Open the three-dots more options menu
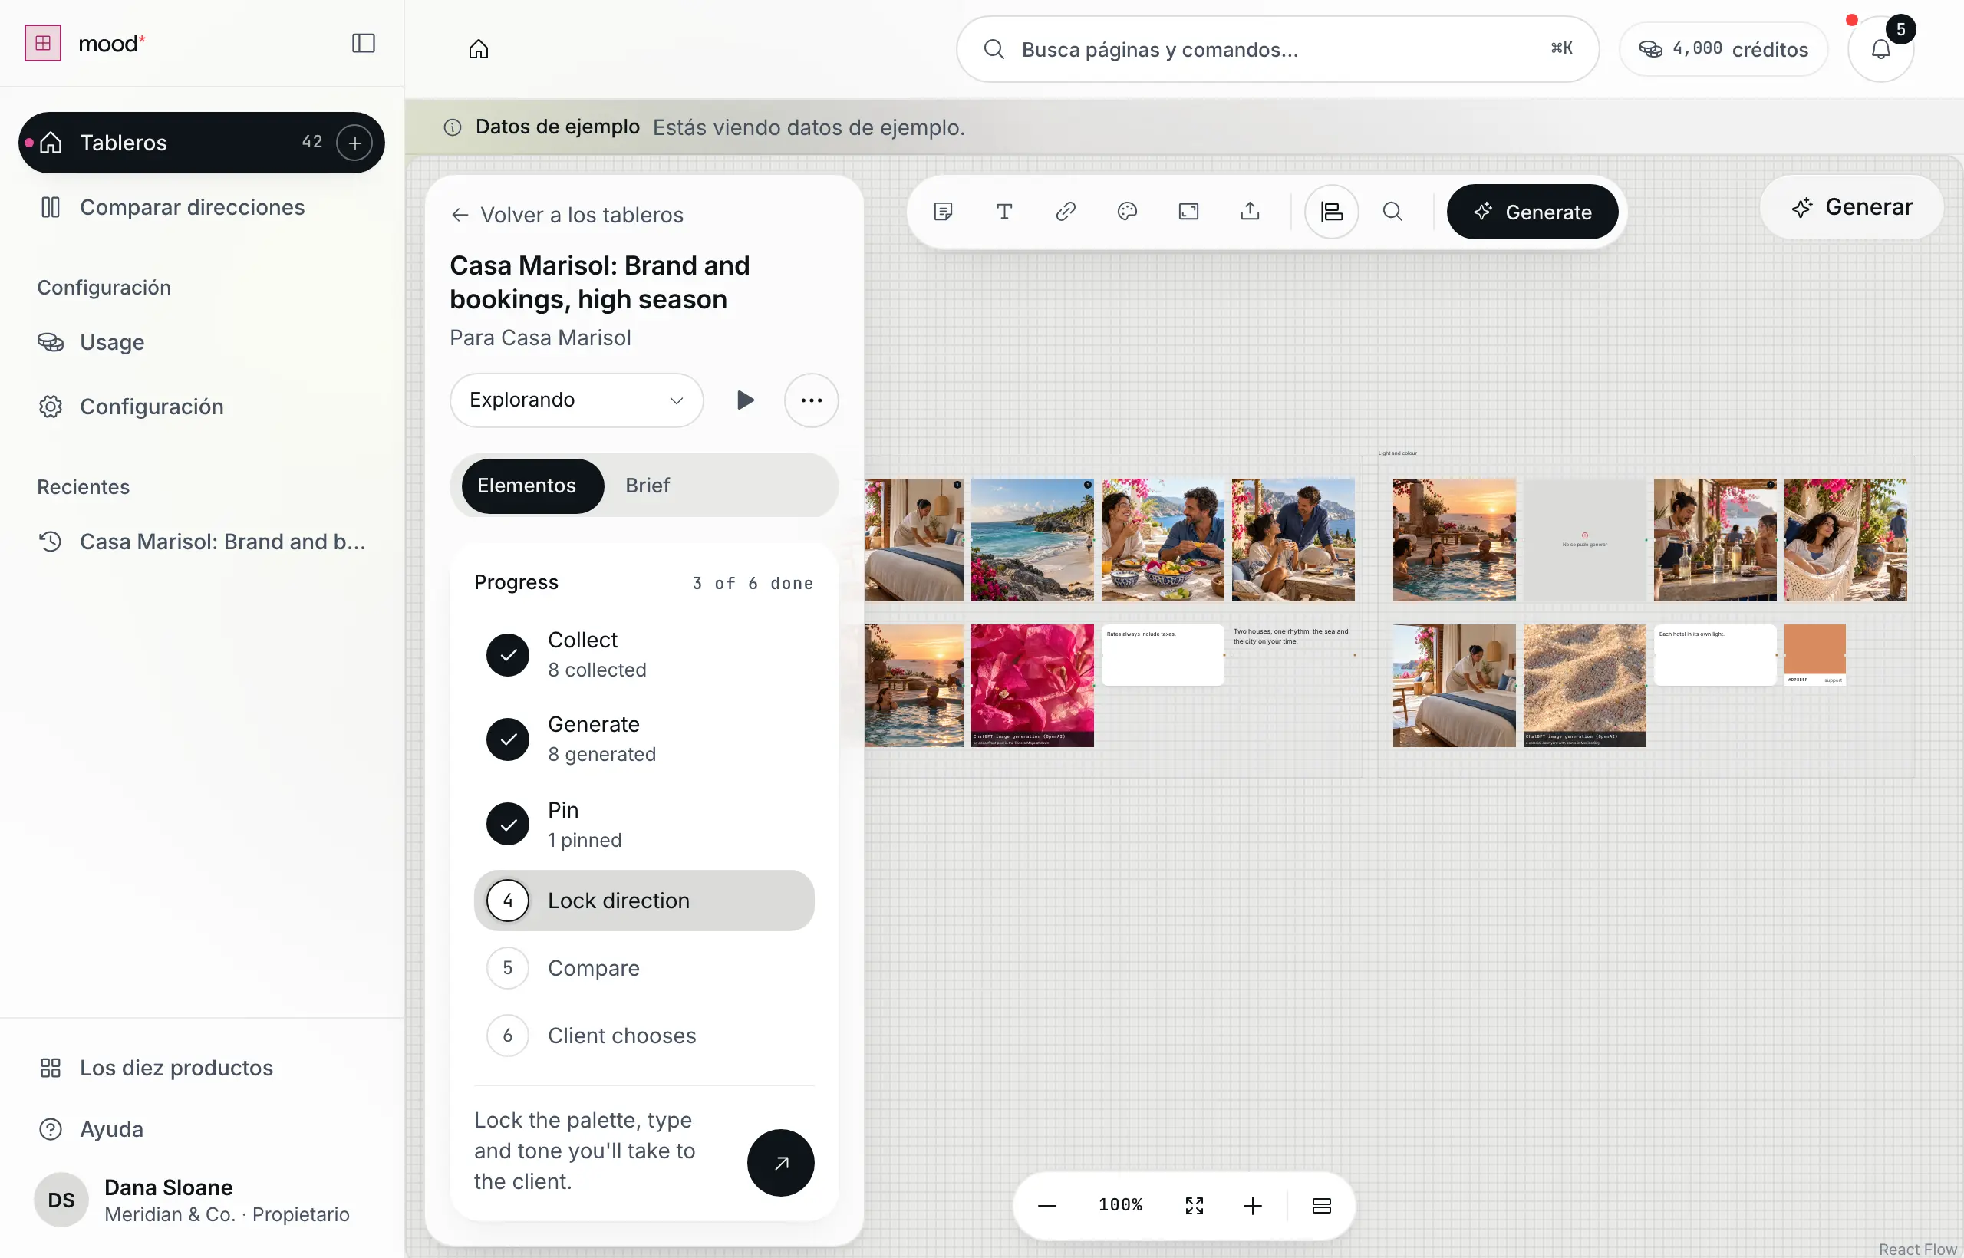This screenshot has width=1964, height=1258. pos(810,400)
